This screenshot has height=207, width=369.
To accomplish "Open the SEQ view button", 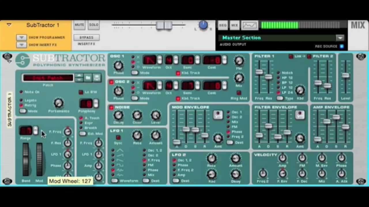I will 223,25.
